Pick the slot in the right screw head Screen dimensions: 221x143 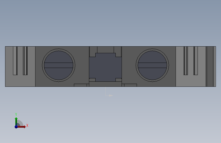pos(152,65)
